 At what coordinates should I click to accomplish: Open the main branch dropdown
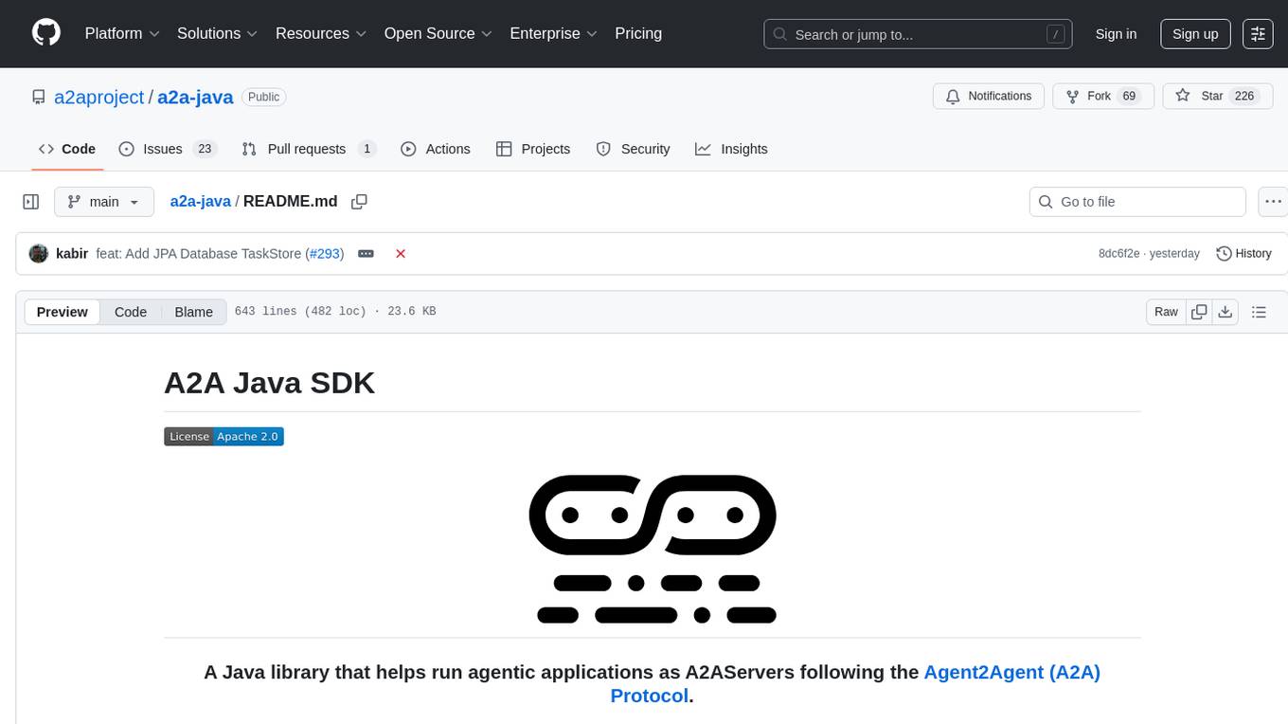click(x=103, y=202)
